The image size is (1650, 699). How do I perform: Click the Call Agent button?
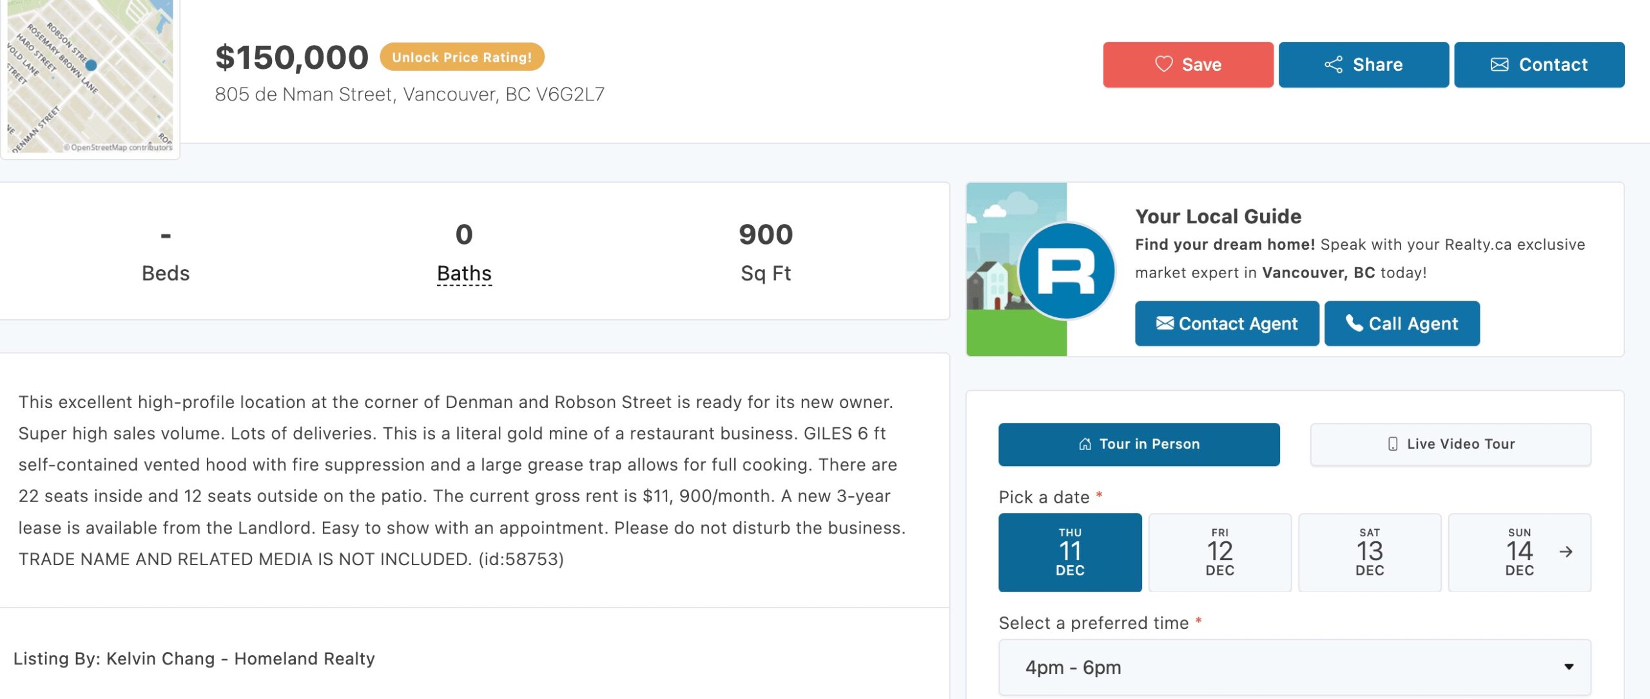(x=1402, y=323)
